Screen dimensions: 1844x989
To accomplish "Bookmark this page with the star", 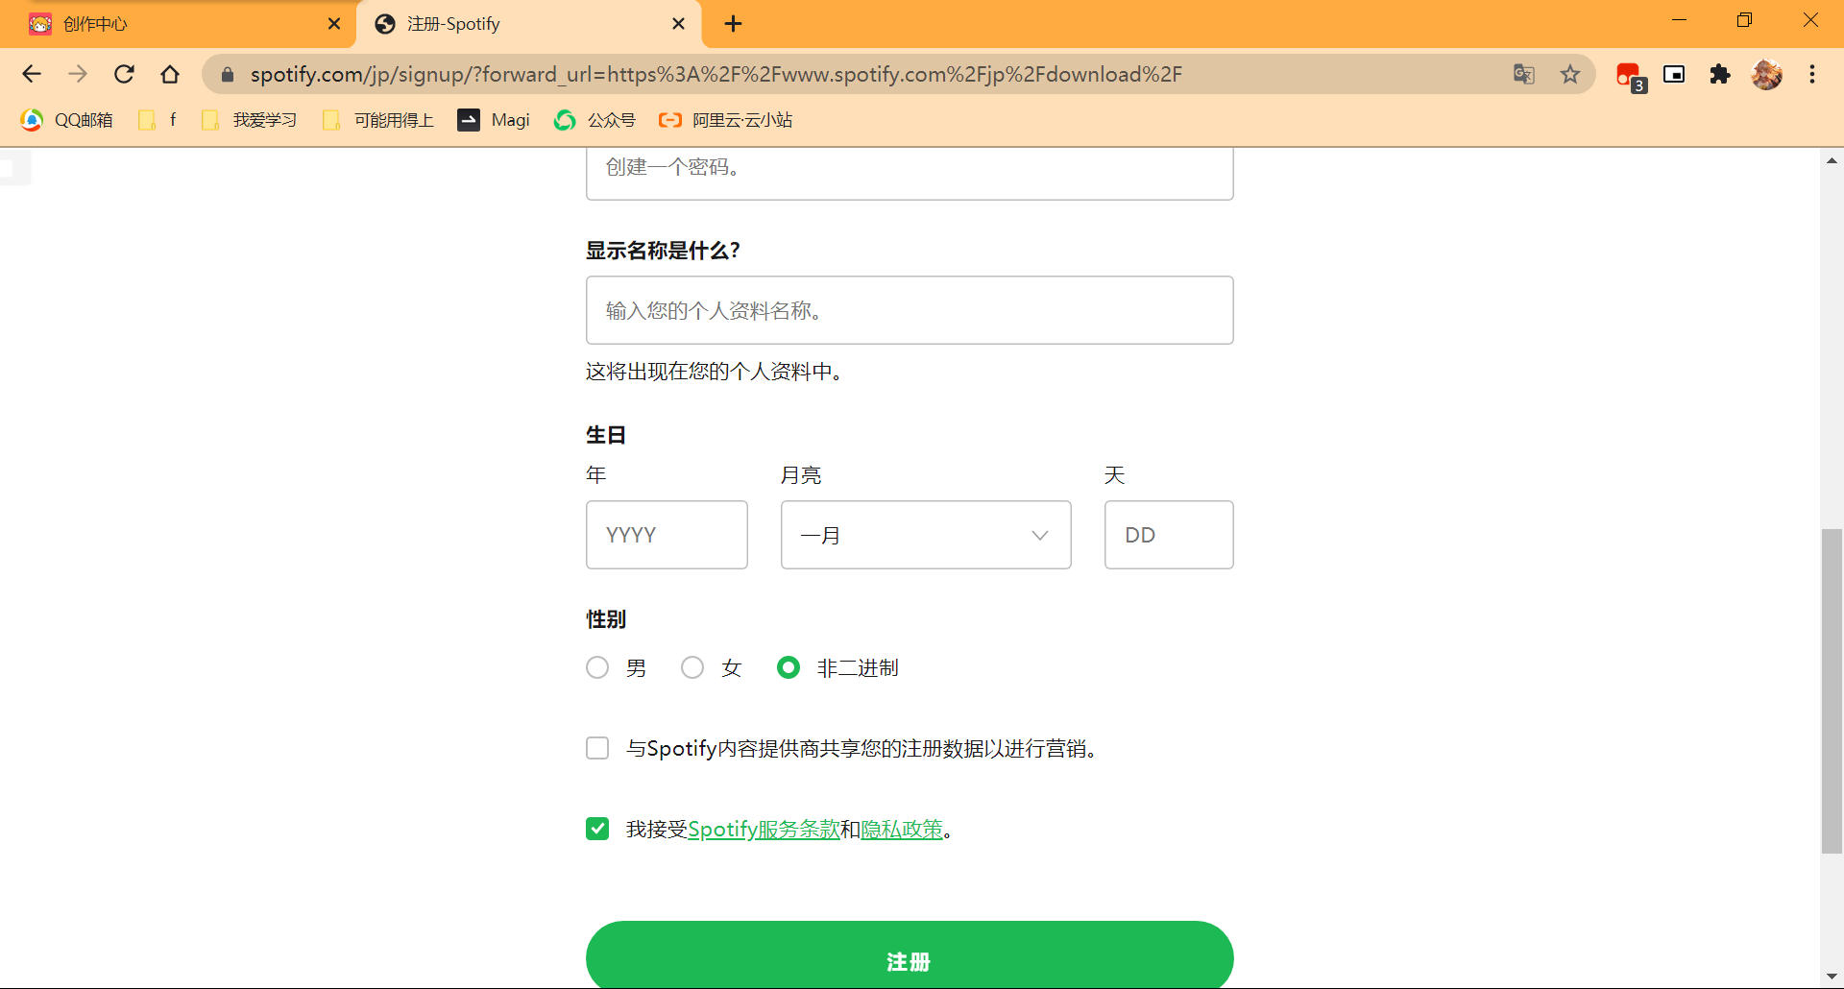I will [x=1570, y=74].
